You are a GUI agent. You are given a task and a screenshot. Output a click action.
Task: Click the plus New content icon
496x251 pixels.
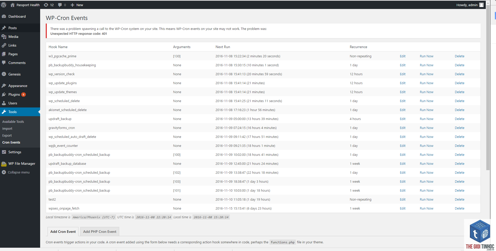72,5
